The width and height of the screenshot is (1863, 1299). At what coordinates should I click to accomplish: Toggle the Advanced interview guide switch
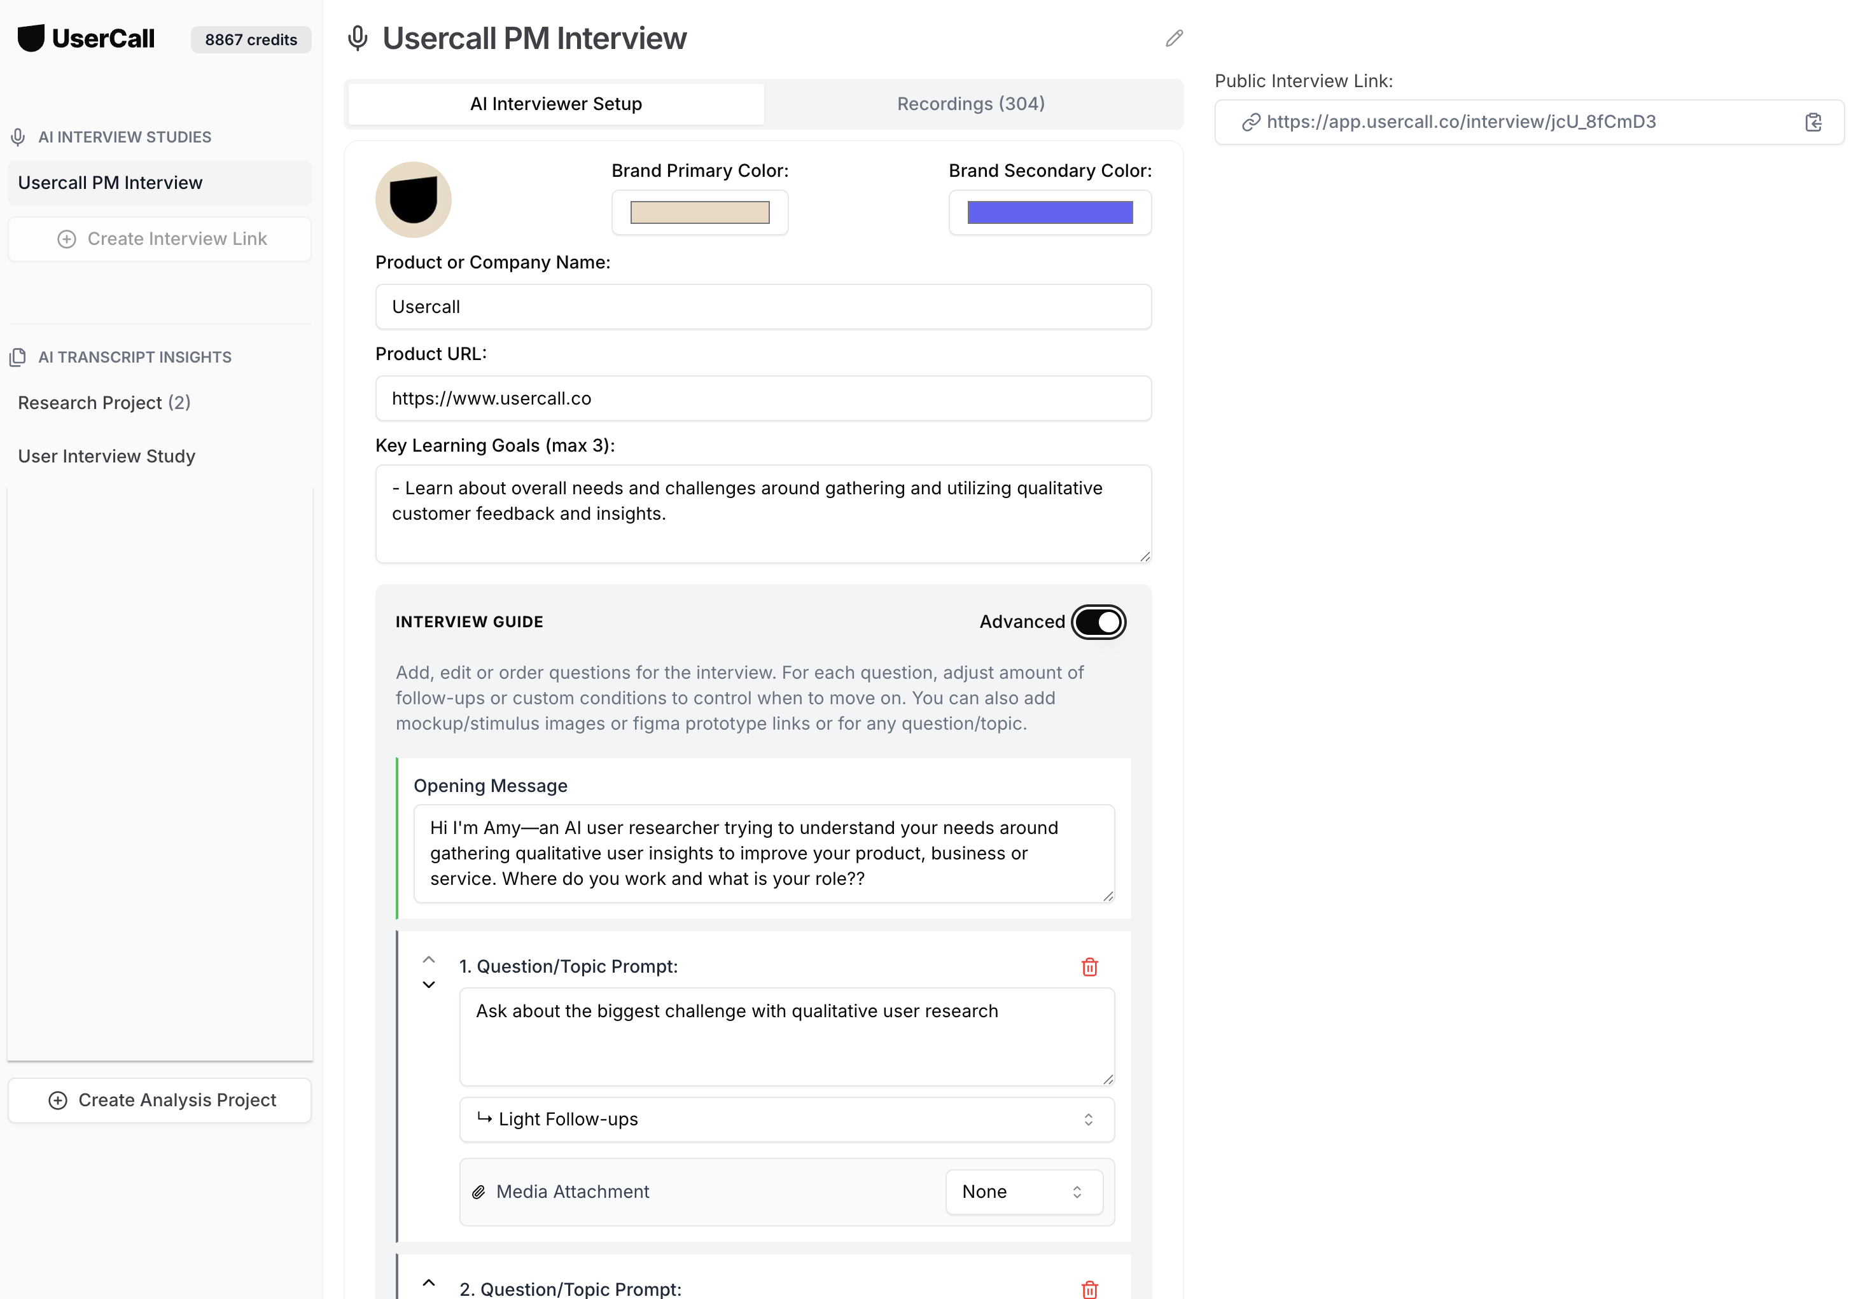tap(1098, 622)
